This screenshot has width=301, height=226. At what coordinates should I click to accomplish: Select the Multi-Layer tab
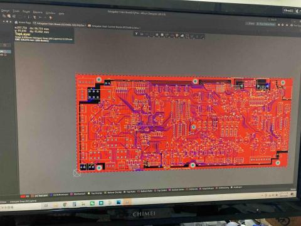point(236,187)
